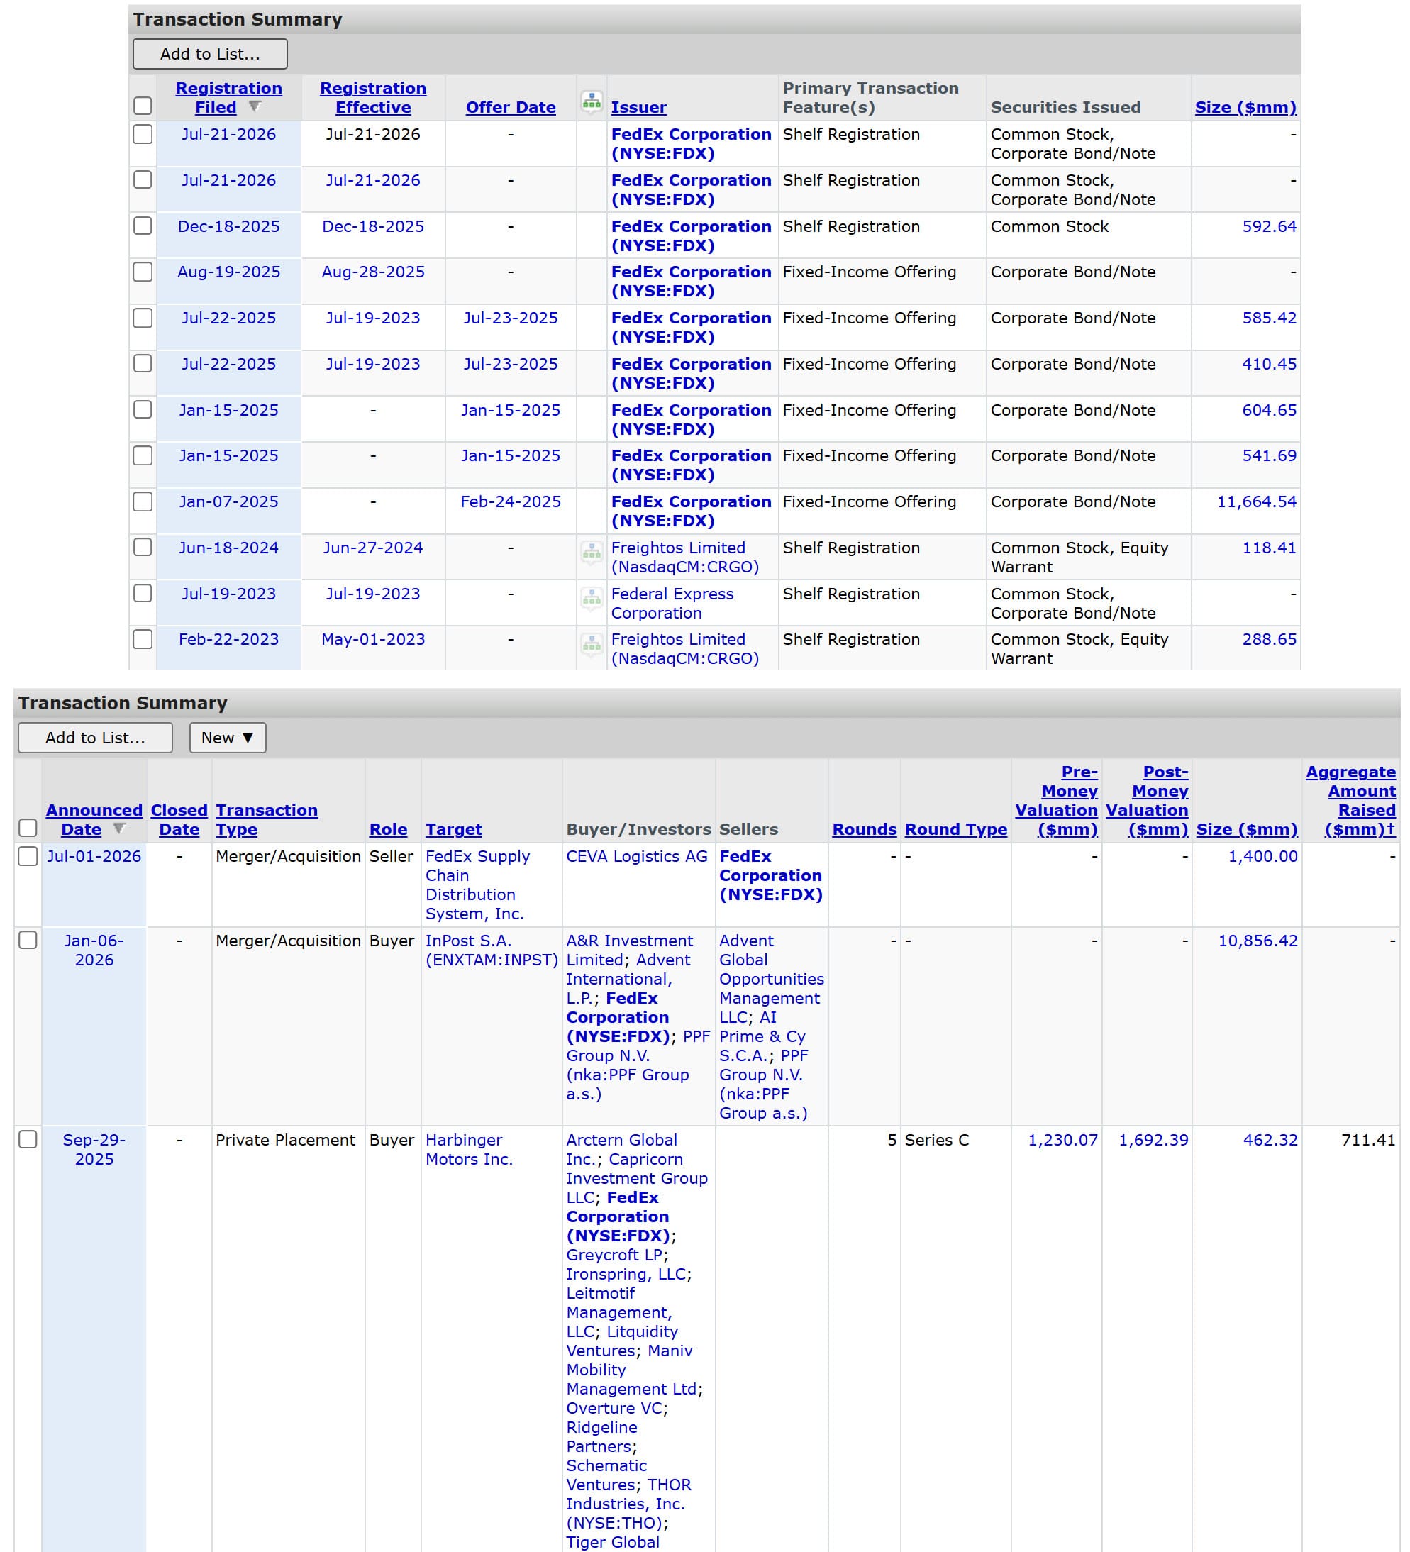
Task: Sort upper table by Size ($mm)
Action: pos(1245,107)
